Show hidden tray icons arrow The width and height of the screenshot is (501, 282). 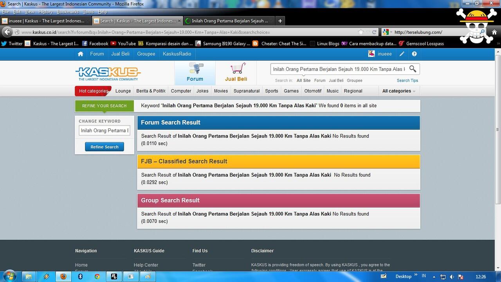click(434, 277)
